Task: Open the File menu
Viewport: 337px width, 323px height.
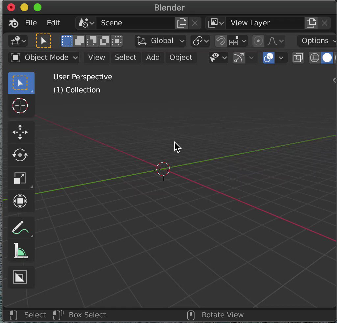Action: pos(31,23)
